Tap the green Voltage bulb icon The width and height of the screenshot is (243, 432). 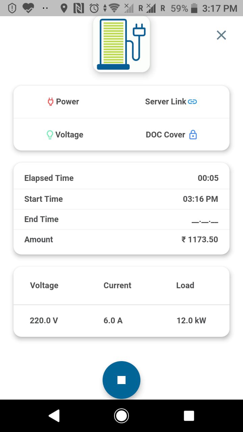pos(50,135)
